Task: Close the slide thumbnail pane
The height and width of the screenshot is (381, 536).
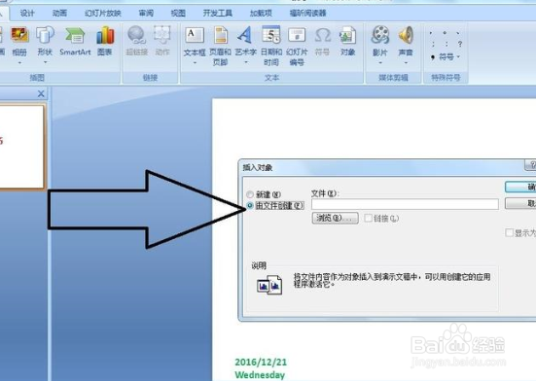Action: (x=41, y=93)
